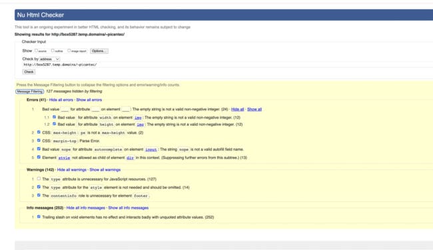Click 'Errors (41)' heading text
Image resolution: width=433 pixels, height=250 pixels.
[36, 100]
